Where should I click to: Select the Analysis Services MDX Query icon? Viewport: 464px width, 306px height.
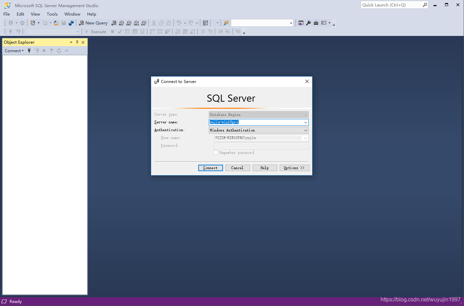click(x=121, y=23)
